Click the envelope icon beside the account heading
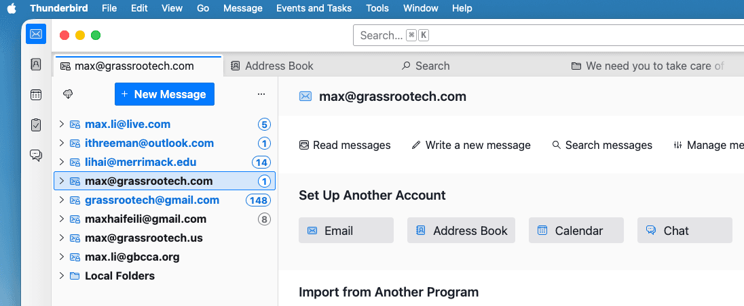 [x=305, y=97]
